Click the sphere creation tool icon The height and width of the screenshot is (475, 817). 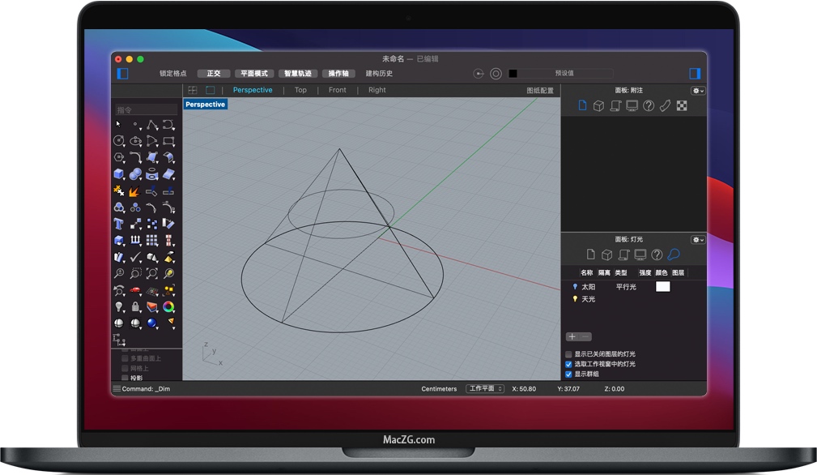pos(134,172)
